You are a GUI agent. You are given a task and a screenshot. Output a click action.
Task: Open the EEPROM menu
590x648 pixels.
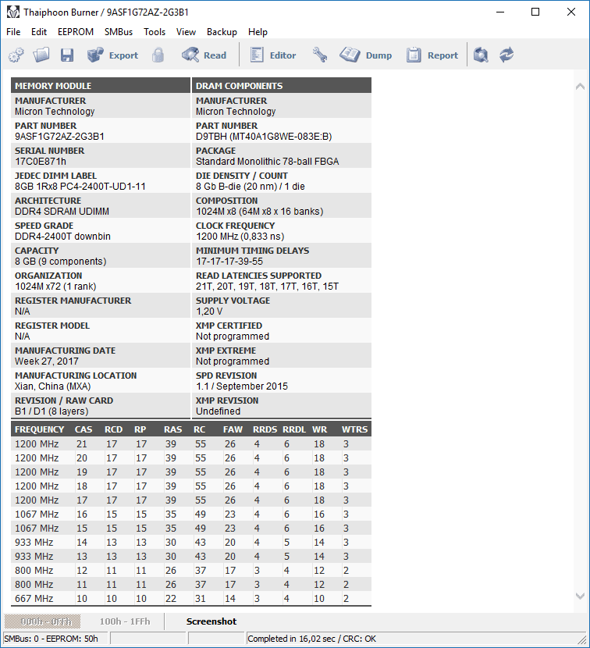pos(76,32)
